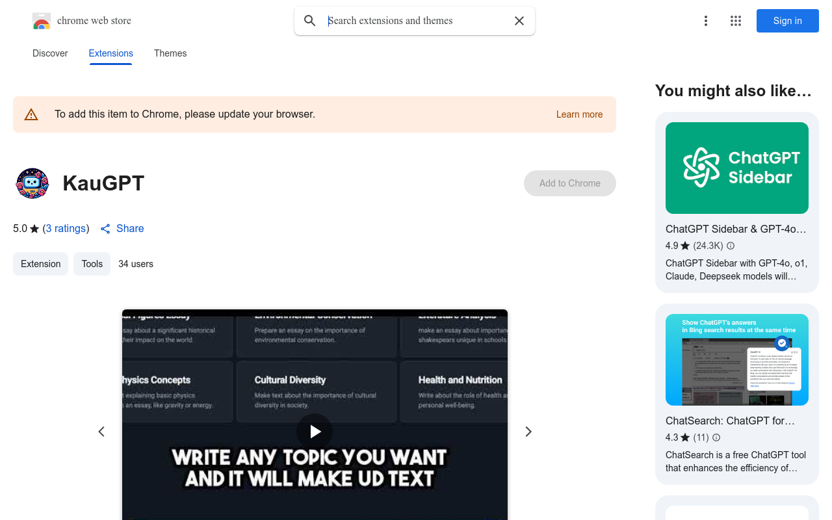Viewport: 832px width, 520px height.
Task: Click the KauGPT robot logo
Action: pos(32,183)
